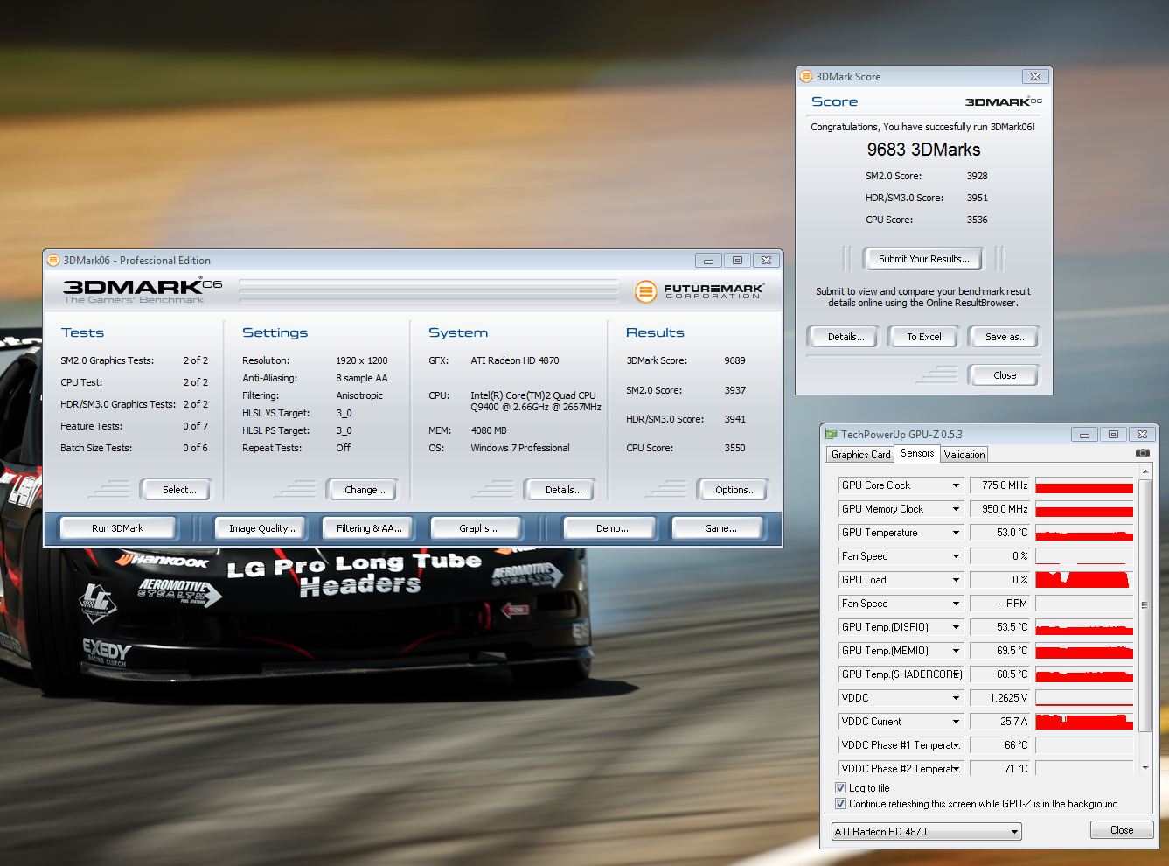The image size is (1169, 866).
Task: Open the GPU Temp.(SHADERCORE) dropdown
Action: [956, 674]
